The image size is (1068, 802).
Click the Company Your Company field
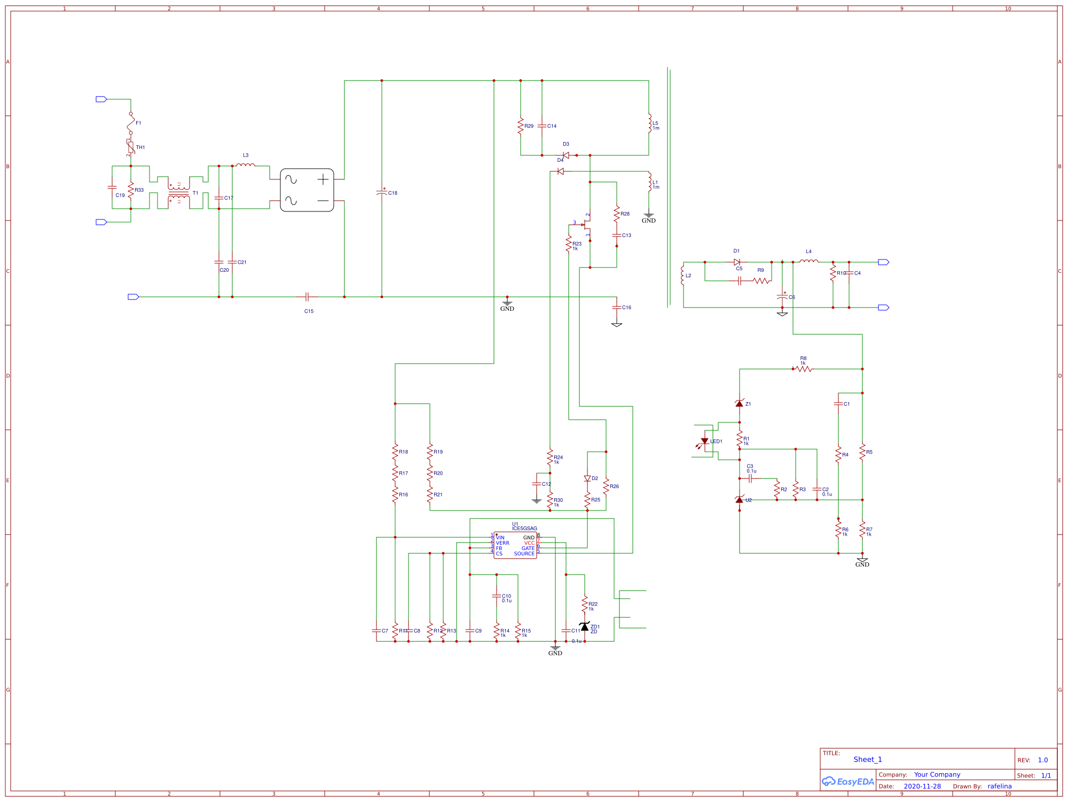pyautogui.click(x=936, y=774)
